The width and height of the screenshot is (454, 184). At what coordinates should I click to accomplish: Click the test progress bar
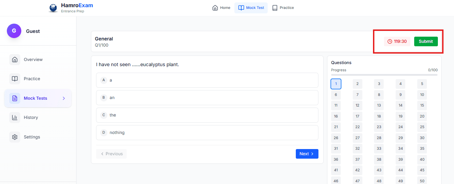coord(384,75)
